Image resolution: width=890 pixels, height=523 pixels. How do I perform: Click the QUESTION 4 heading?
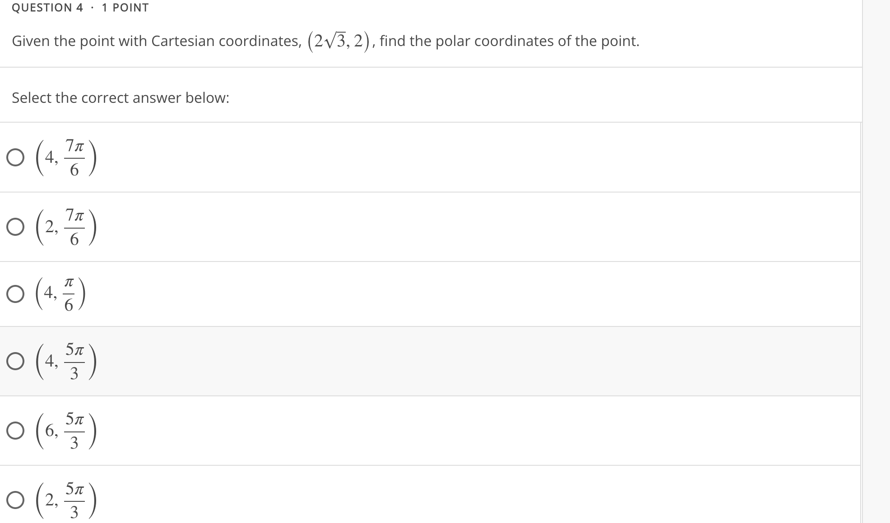(x=46, y=7)
